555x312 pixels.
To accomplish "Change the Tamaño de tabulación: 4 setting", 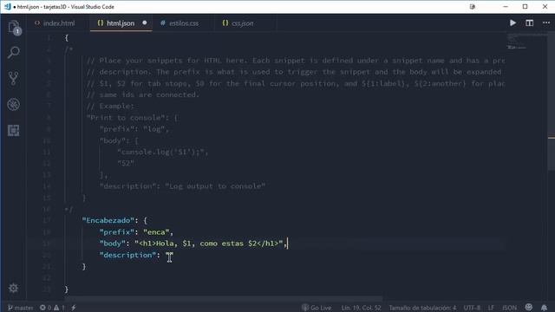I will 422,308.
